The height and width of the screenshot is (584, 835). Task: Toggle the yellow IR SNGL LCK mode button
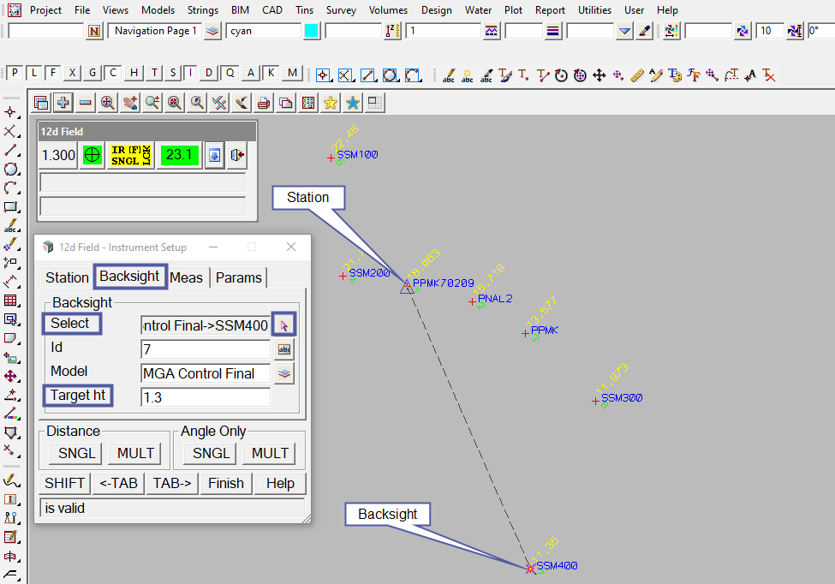(130, 155)
